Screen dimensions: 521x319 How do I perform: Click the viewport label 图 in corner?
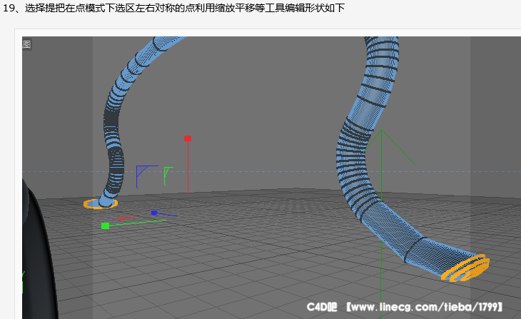click(27, 44)
